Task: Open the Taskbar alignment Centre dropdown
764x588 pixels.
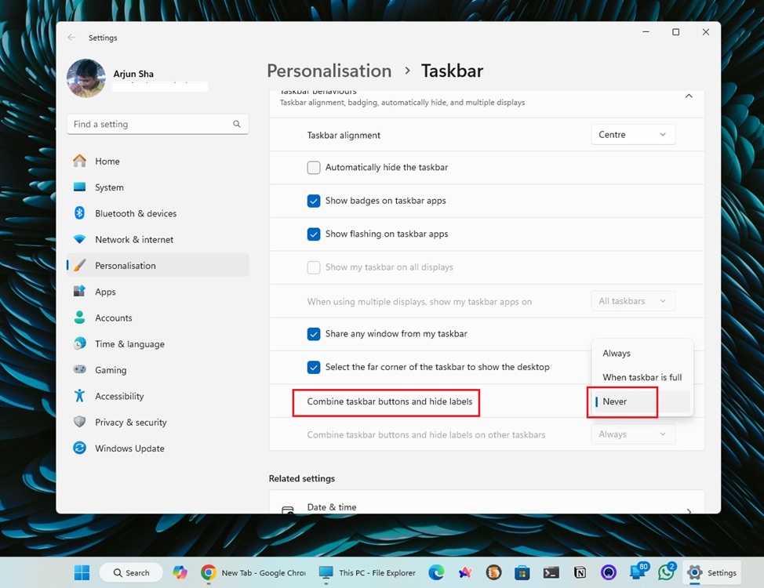Action: [x=633, y=135]
